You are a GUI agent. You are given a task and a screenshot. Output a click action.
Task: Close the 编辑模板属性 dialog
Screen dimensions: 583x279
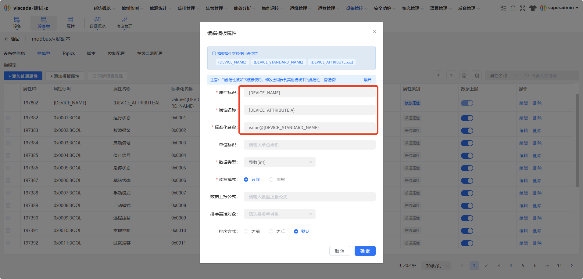coord(374,31)
